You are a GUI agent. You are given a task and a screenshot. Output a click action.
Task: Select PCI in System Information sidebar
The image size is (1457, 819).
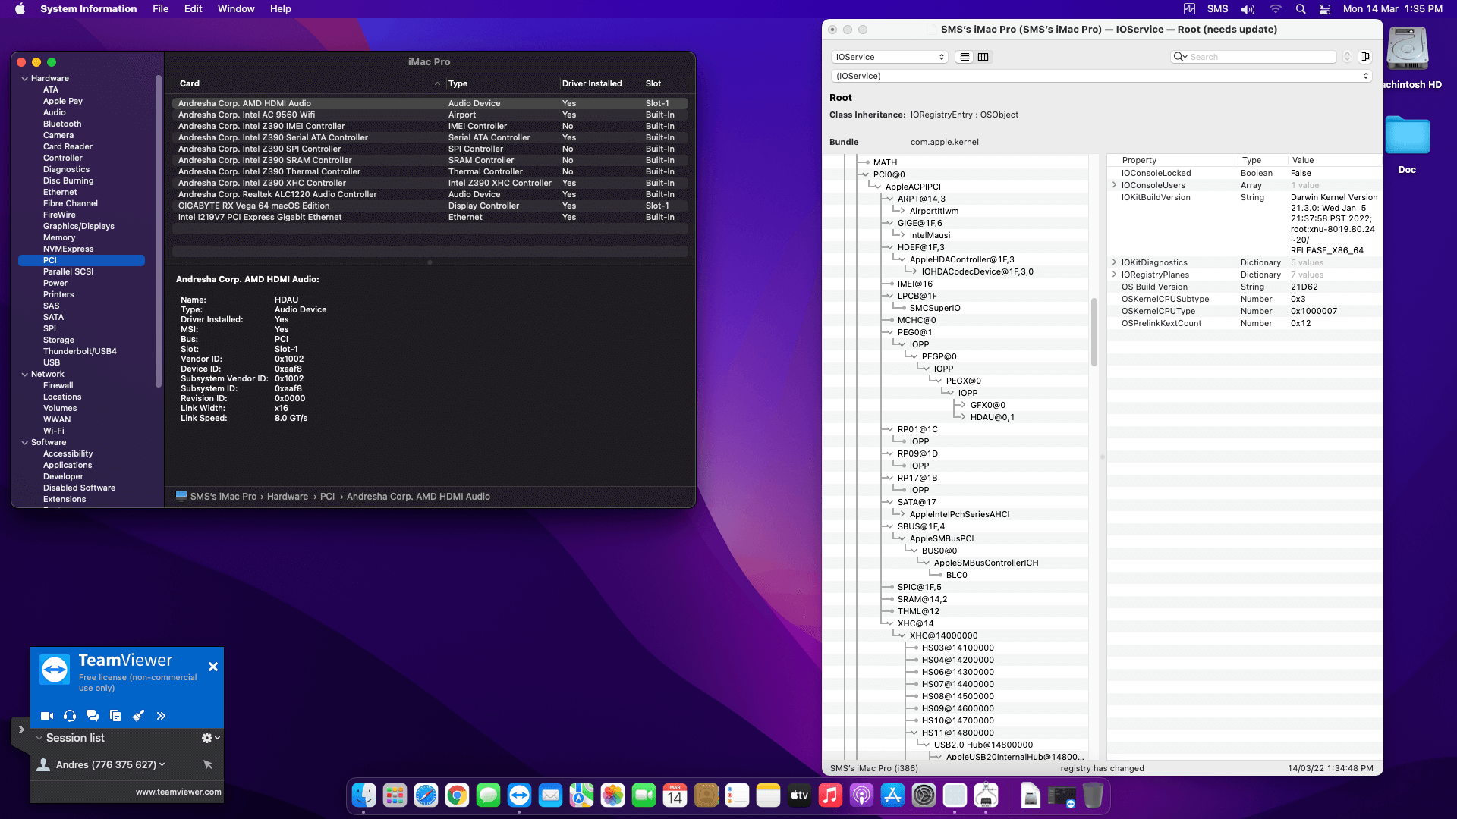click(81, 260)
